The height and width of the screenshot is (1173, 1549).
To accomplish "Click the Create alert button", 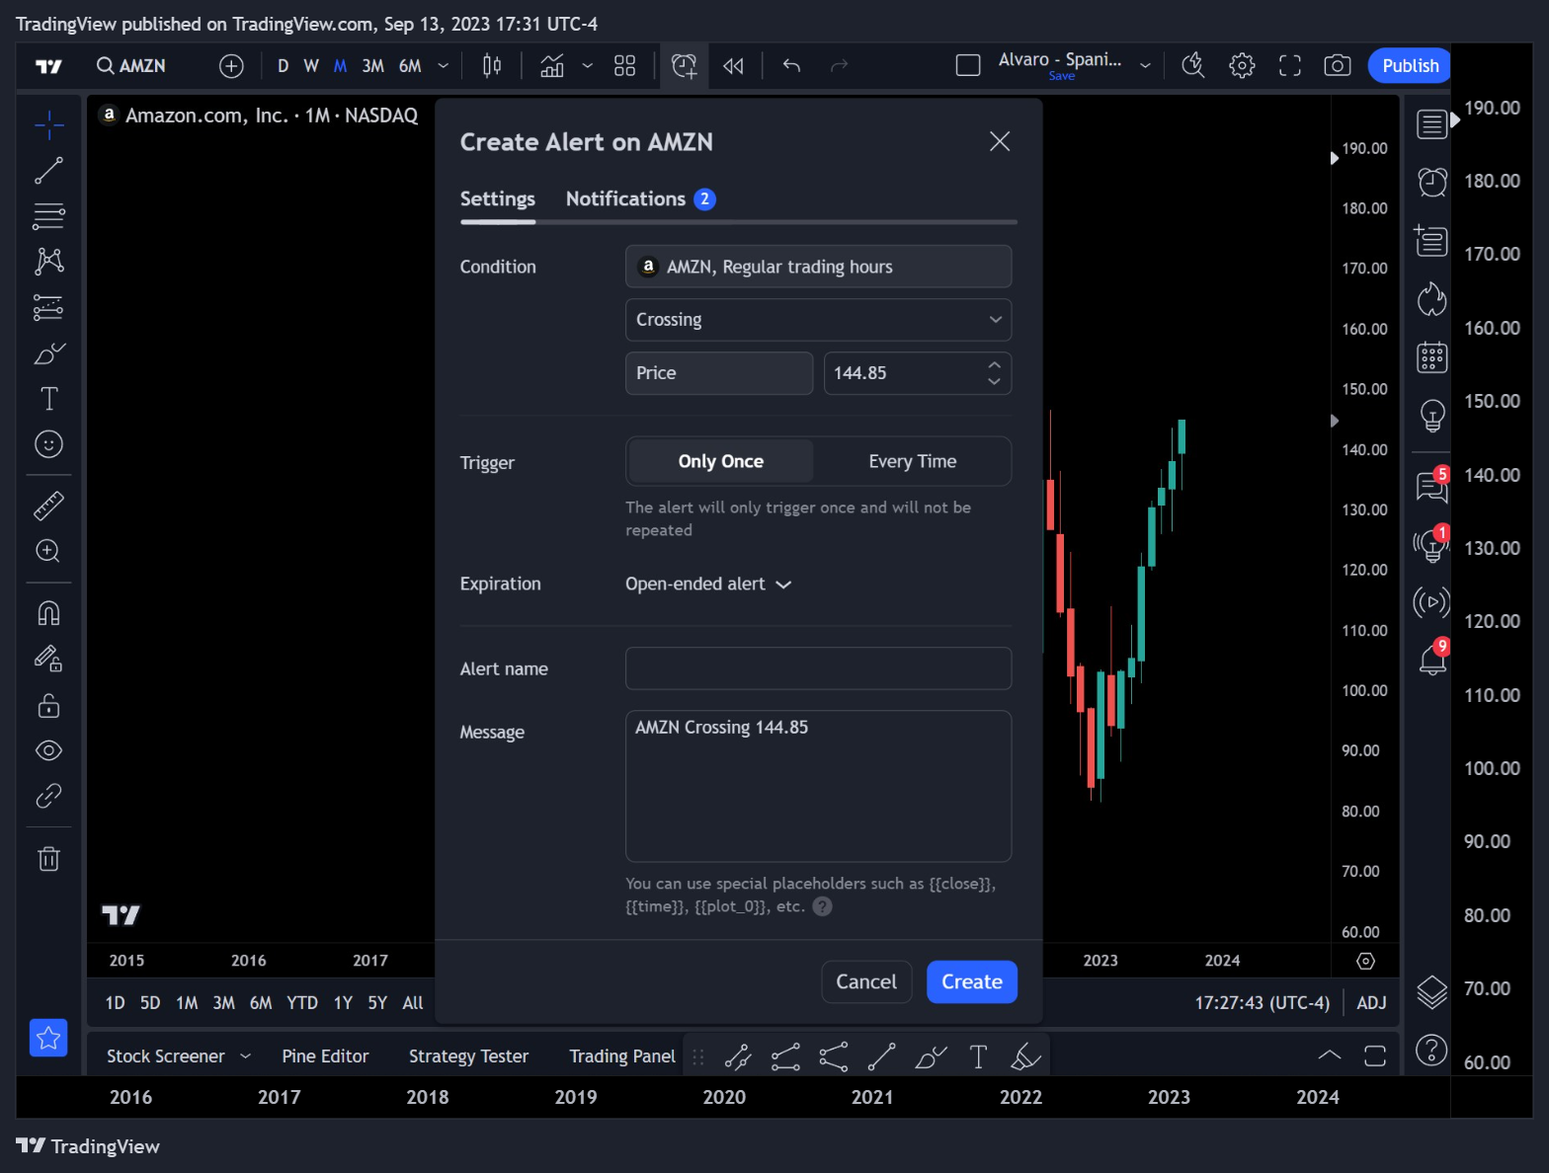I will tap(972, 982).
